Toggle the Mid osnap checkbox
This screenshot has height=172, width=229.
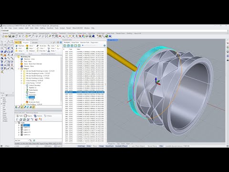click(x=2, y=104)
